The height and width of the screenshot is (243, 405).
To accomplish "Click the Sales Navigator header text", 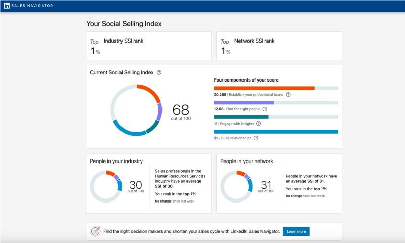I will (32, 6).
